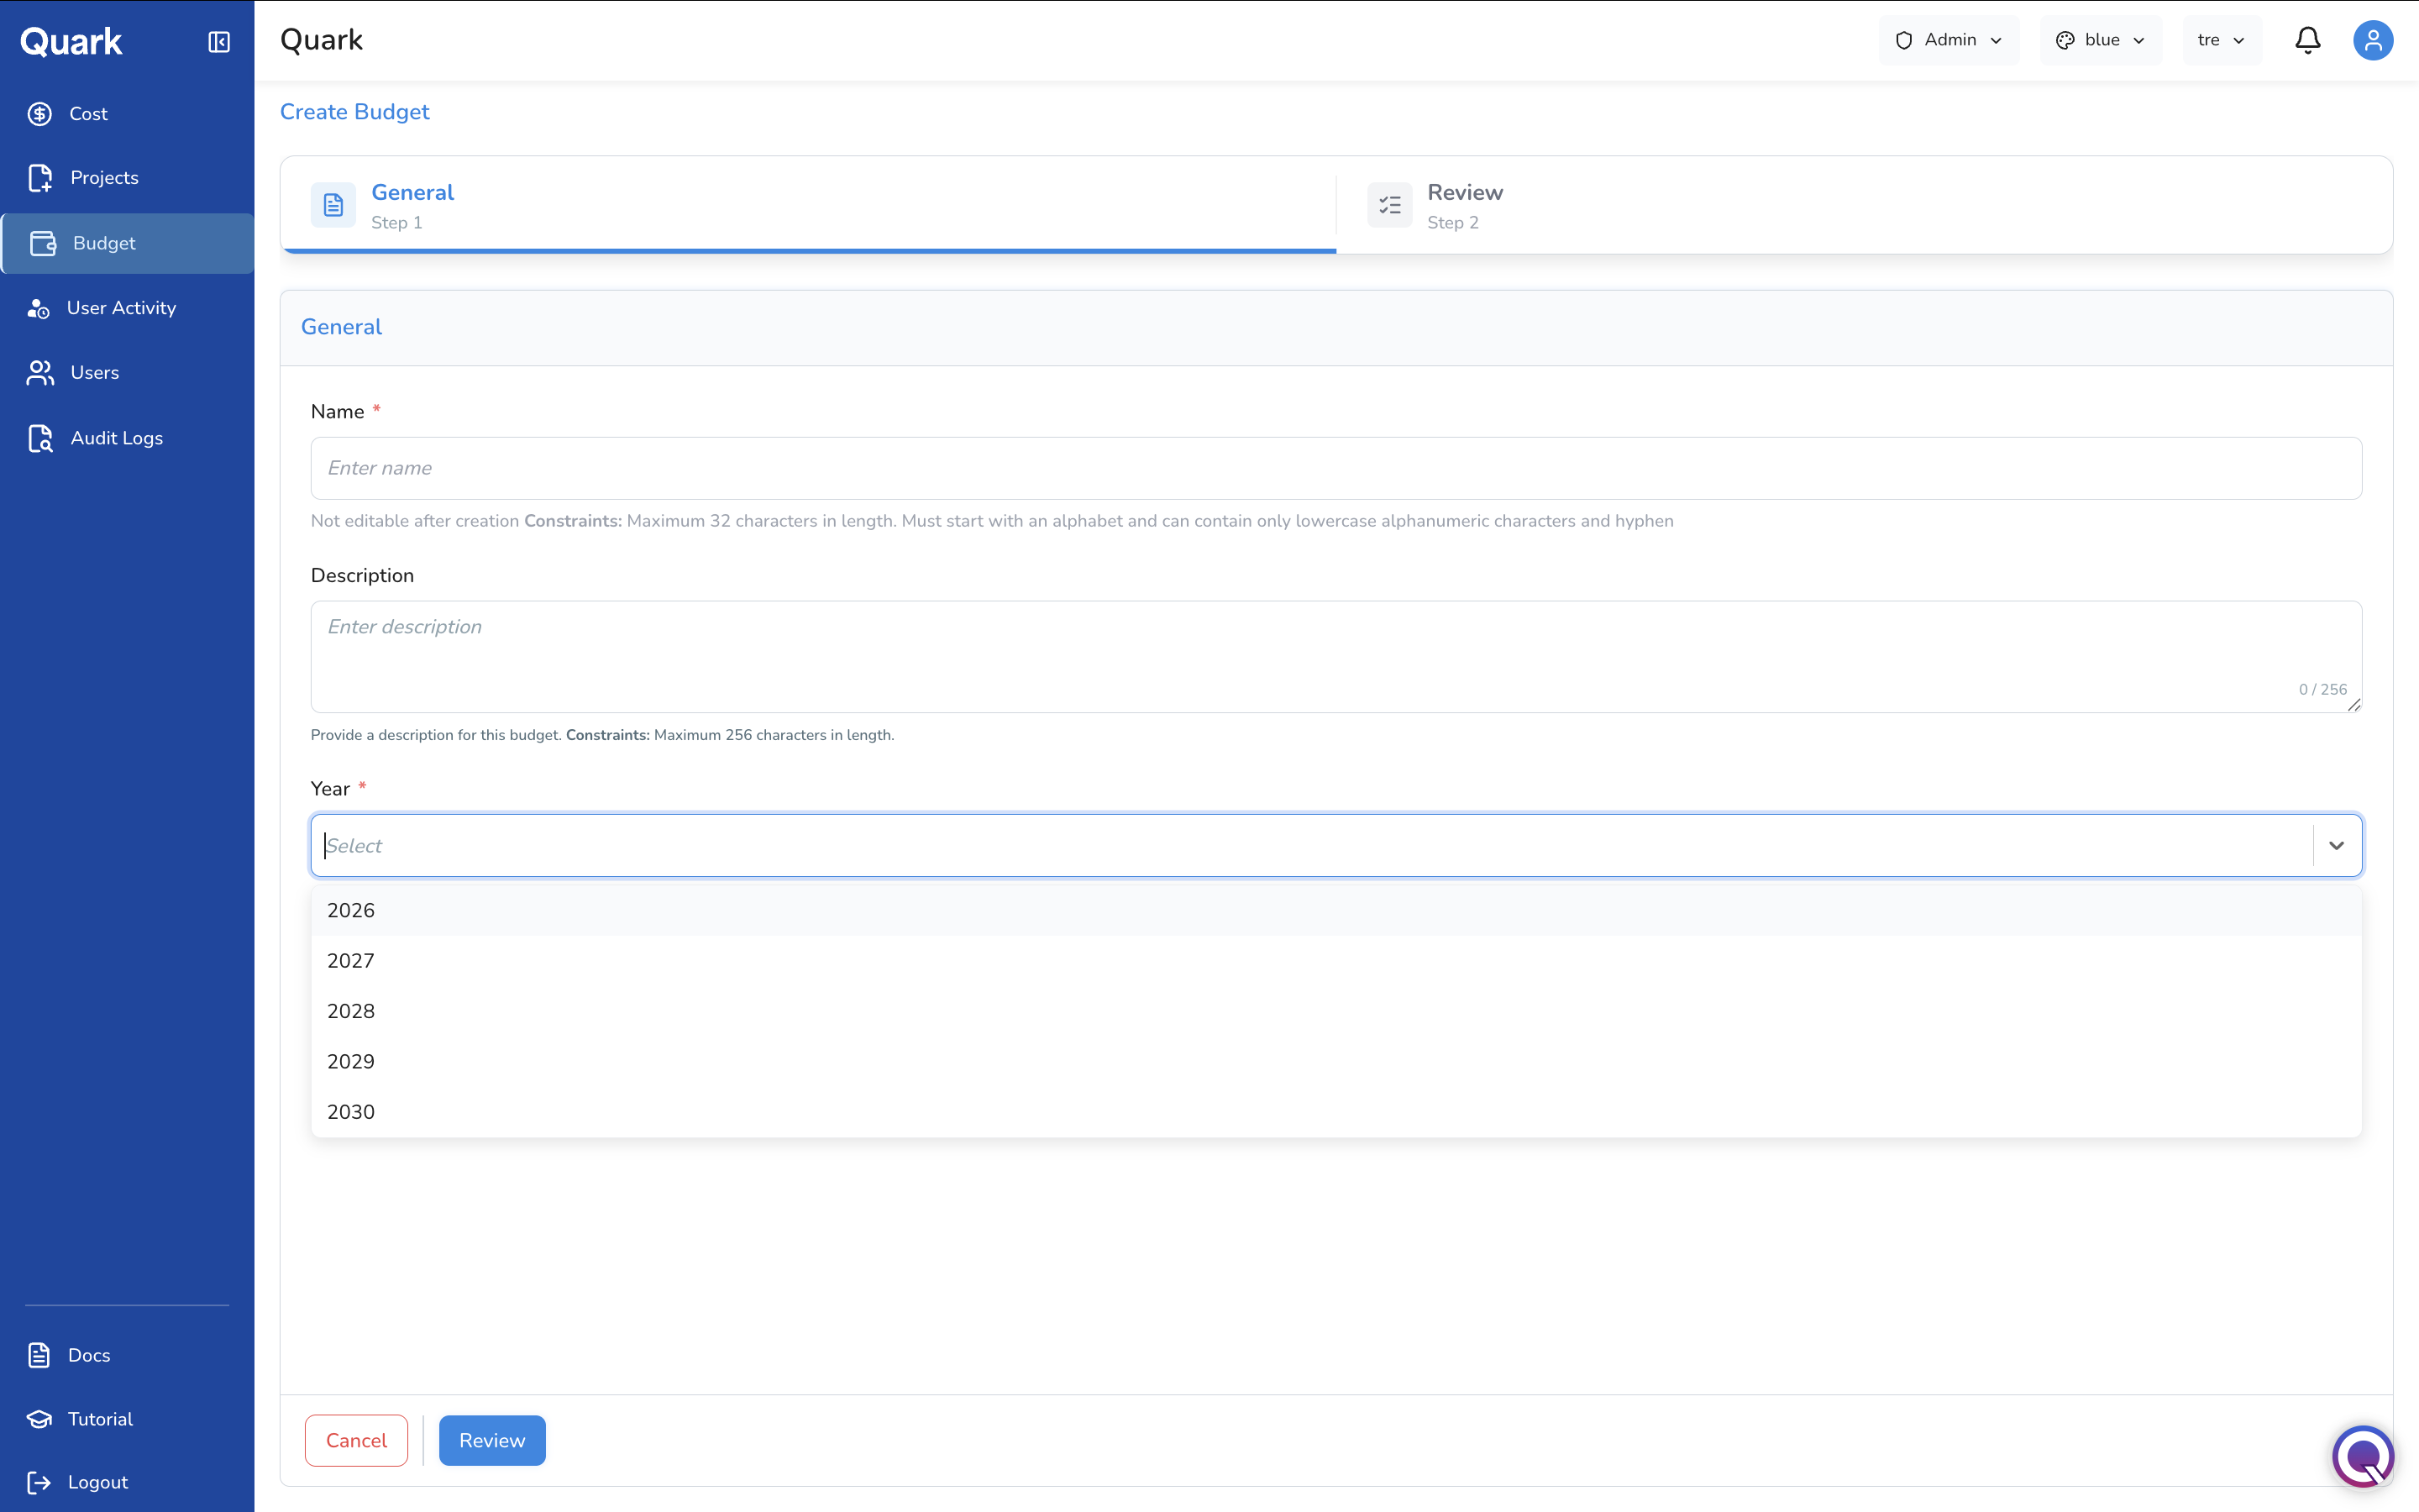The image size is (2419, 1512).
Task: Open Budget in the sidebar
Action: 127,243
